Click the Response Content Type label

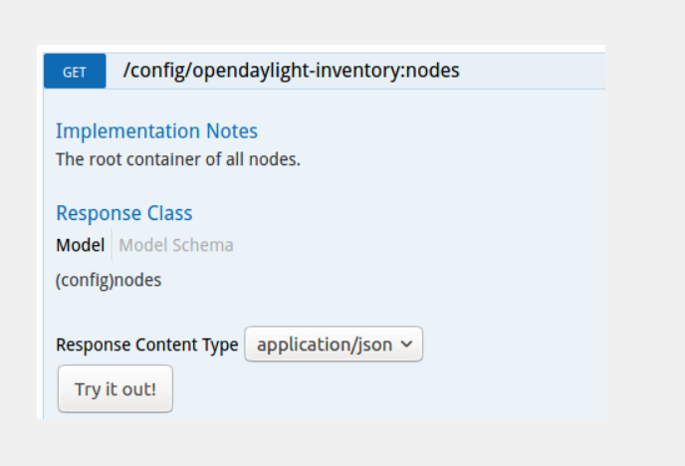146,345
